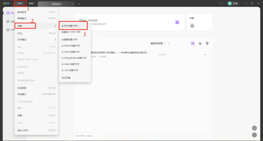
Task: Select 关闭窗口 menu item
Action: tap(36, 94)
